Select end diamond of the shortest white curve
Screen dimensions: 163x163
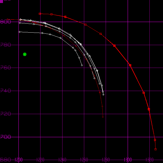click(82, 65)
